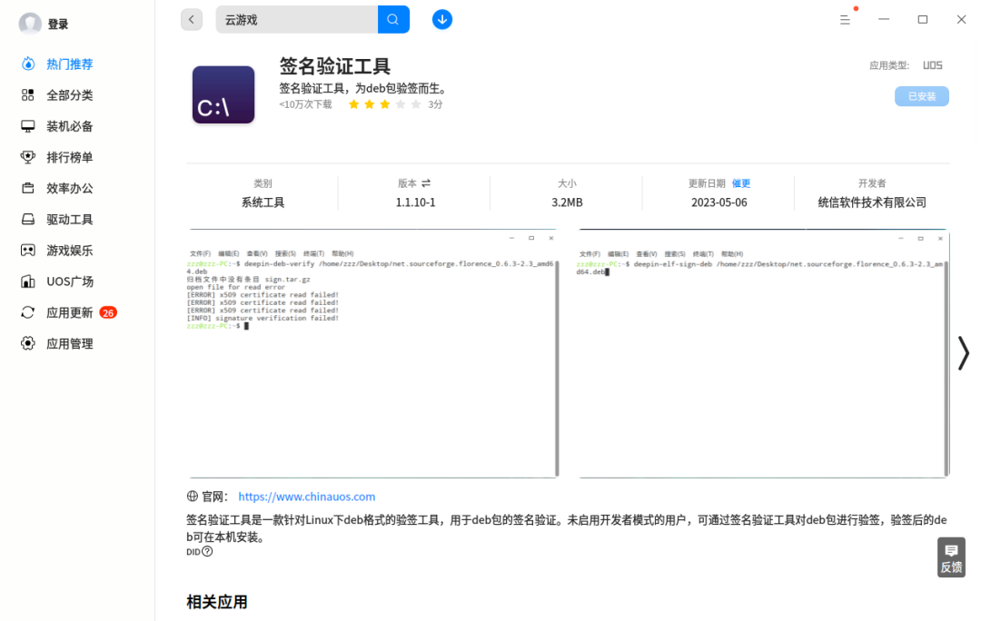
Task: Open the 登录 login link
Action: [57, 25]
